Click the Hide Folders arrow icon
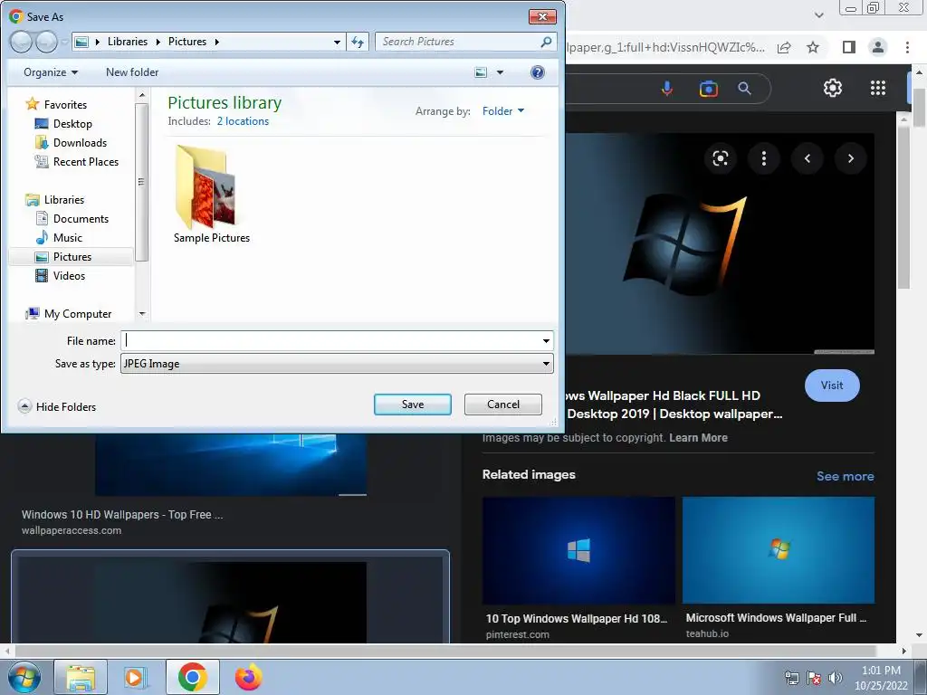The image size is (927, 695). click(24, 406)
